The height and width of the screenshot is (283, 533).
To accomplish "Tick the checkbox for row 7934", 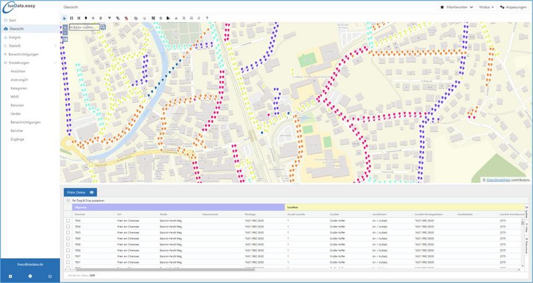I will [x=68, y=220].
